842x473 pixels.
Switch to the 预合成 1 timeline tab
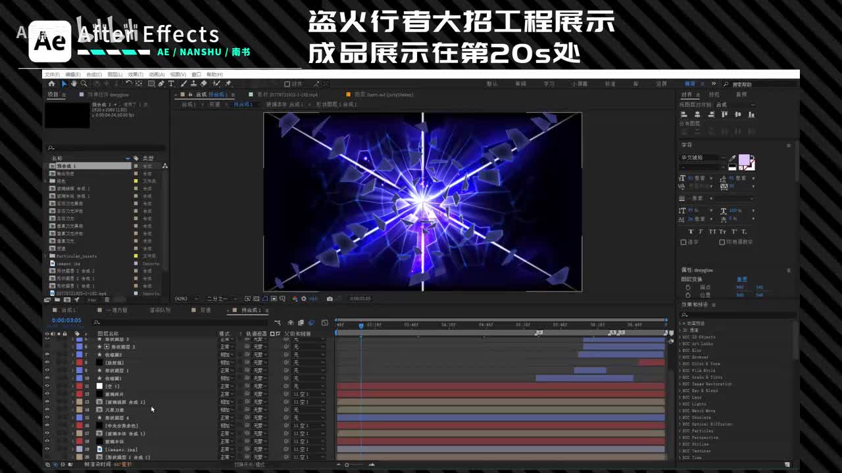coord(251,310)
